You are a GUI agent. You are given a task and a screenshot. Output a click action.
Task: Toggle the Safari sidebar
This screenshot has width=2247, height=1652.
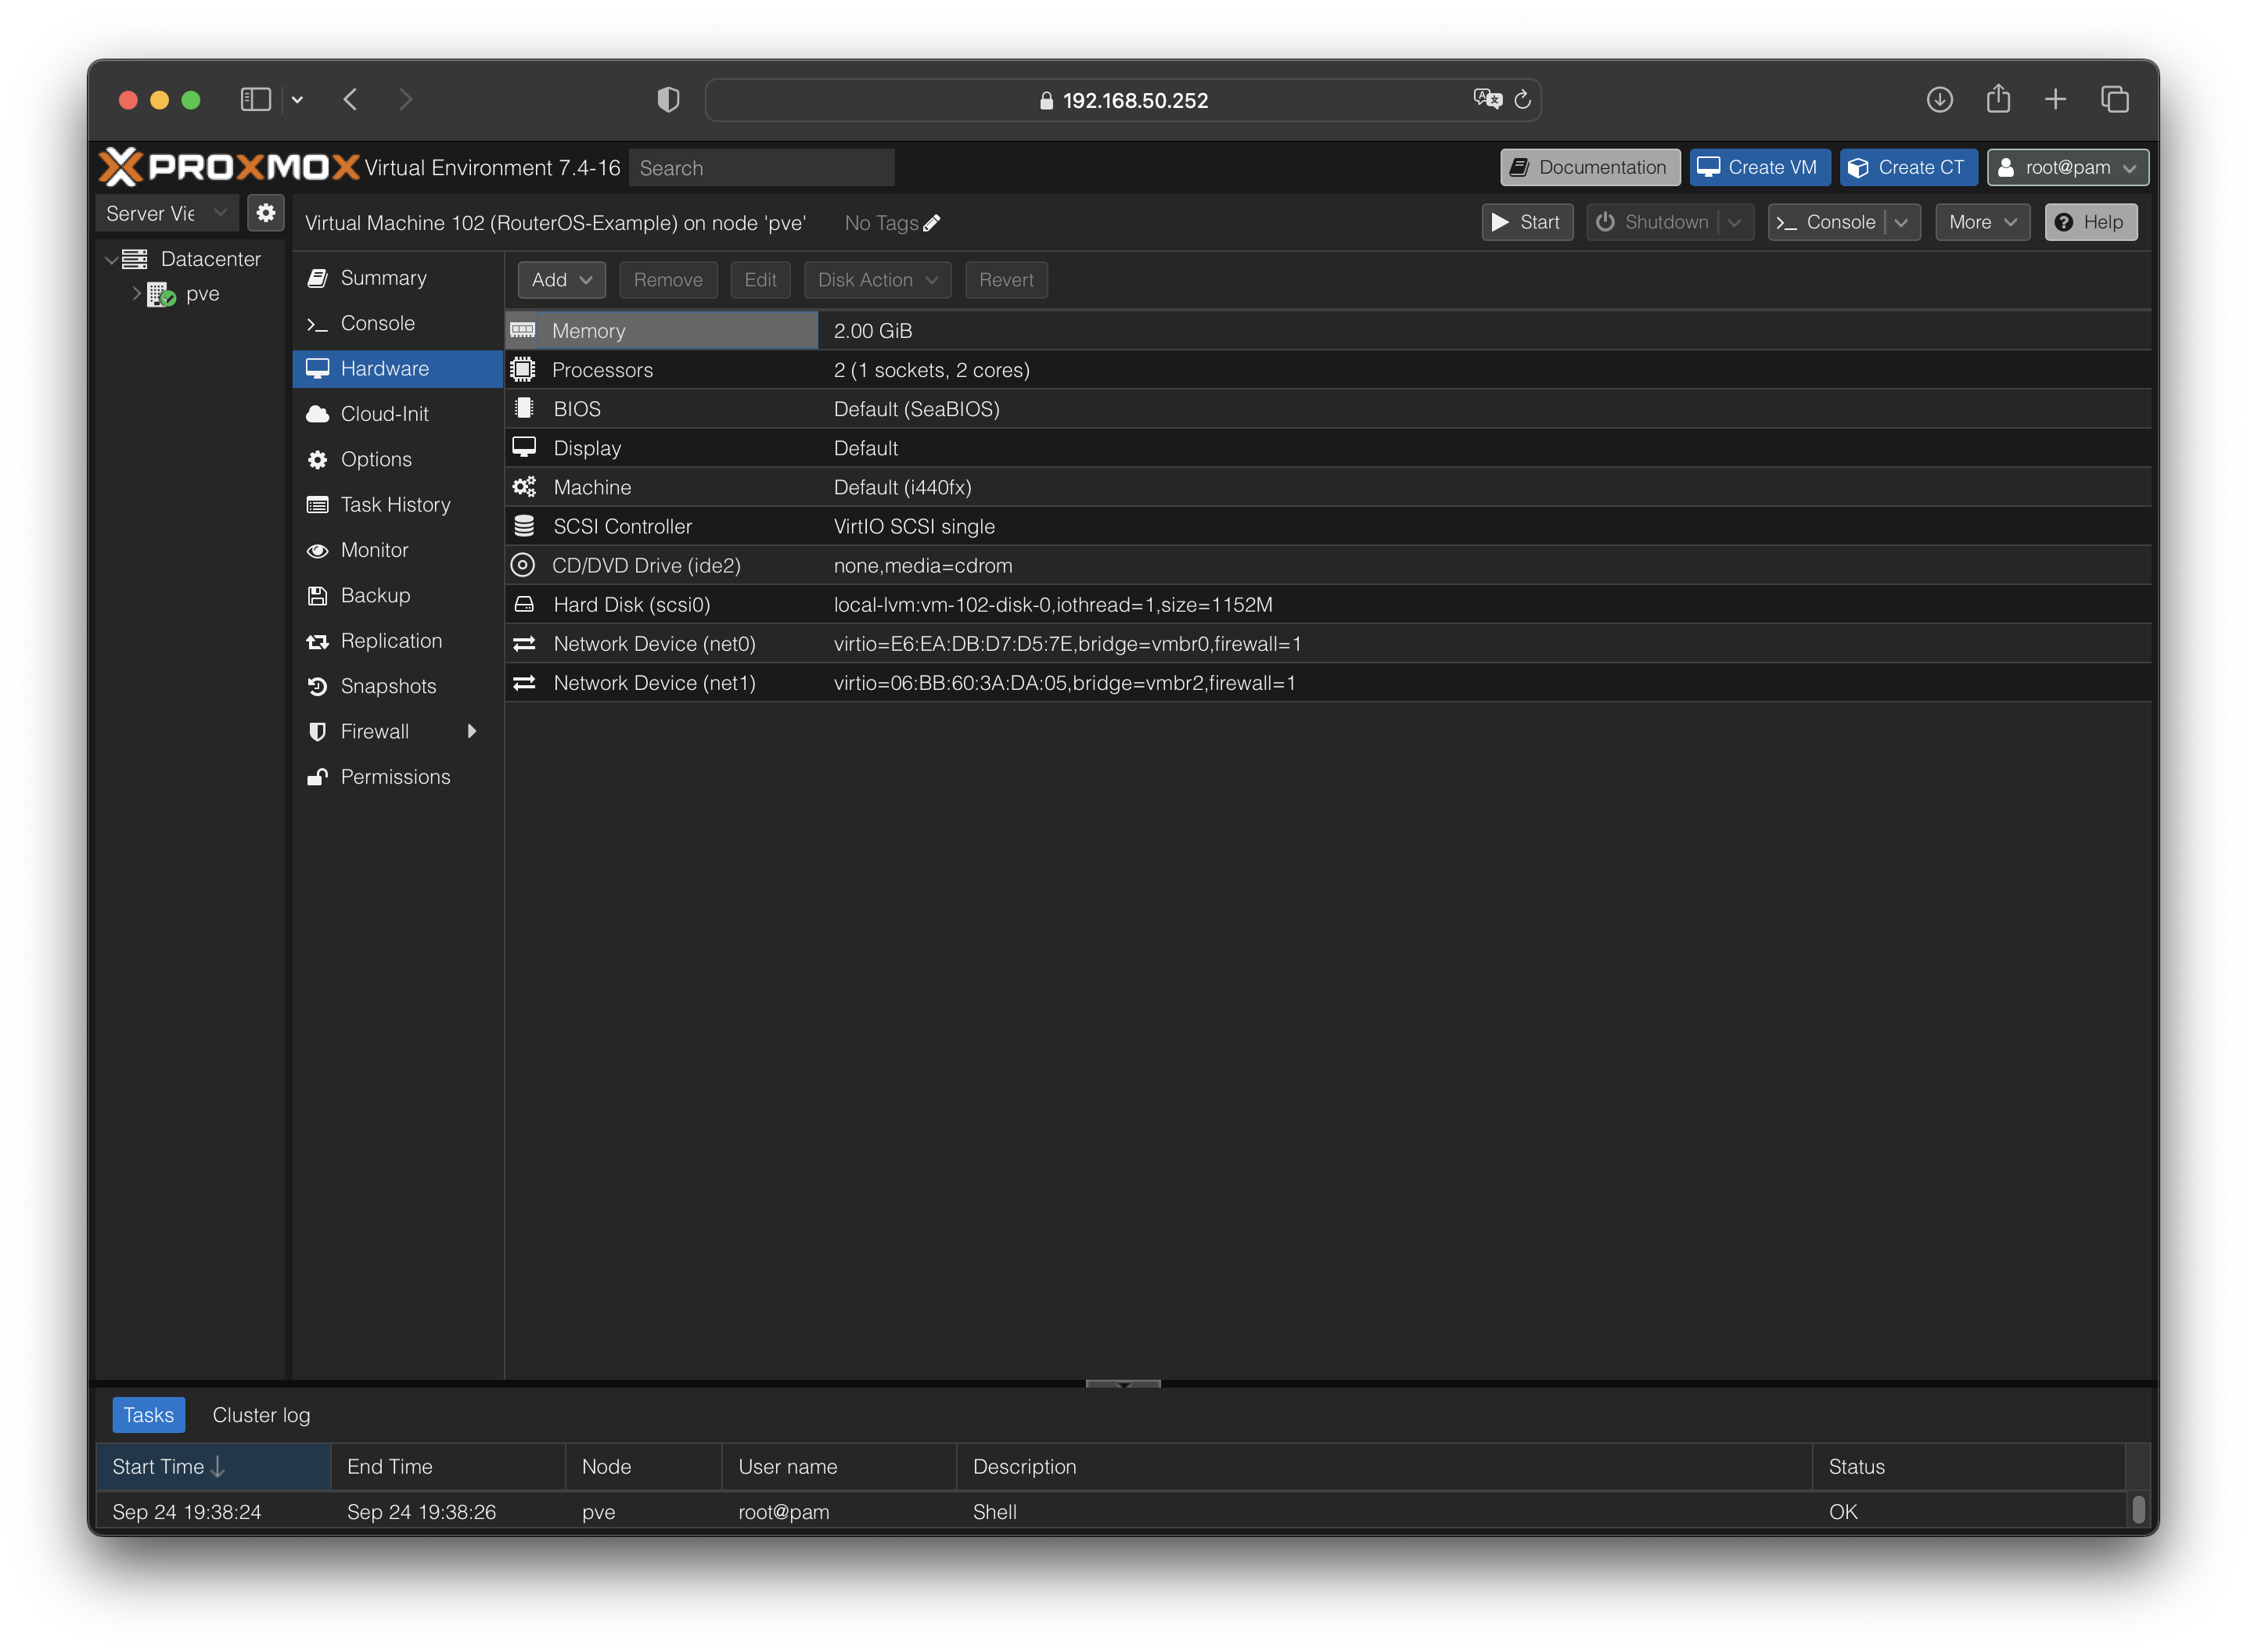pos(256,100)
